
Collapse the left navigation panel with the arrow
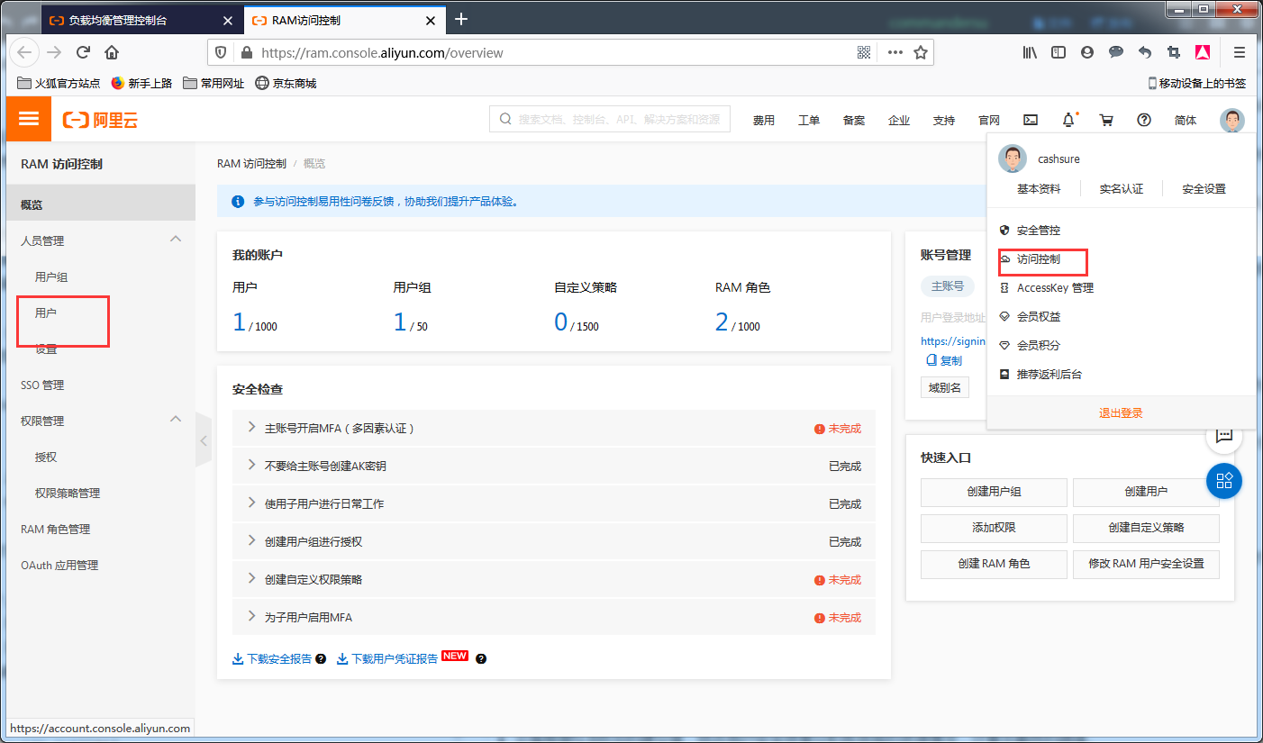pos(204,440)
